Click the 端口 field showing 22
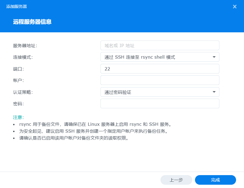 [160, 69]
